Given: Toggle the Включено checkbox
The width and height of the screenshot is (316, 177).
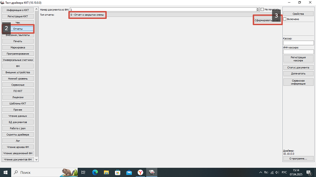Looking at the screenshot, I should point(285,19).
